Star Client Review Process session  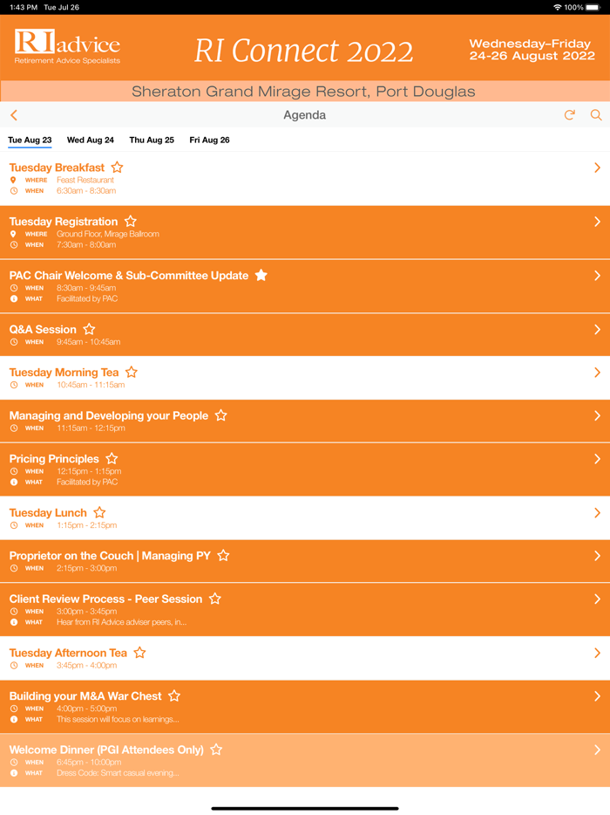tap(215, 599)
